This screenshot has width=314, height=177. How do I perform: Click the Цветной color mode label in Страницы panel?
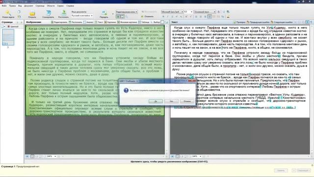pyautogui.click(x=13, y=27)
